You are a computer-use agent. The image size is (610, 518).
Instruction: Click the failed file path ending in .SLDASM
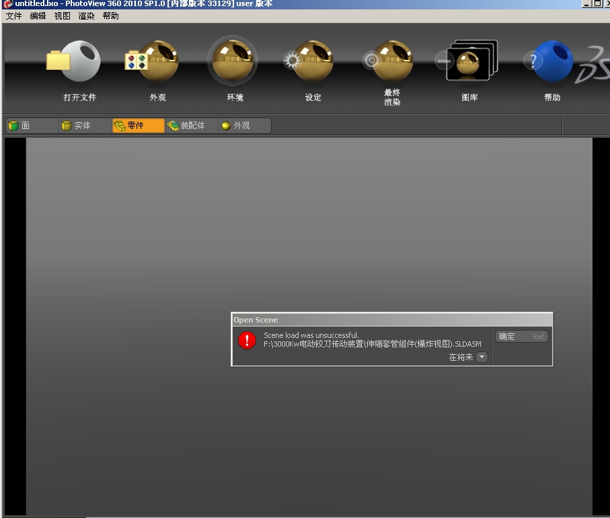(373, 344)
